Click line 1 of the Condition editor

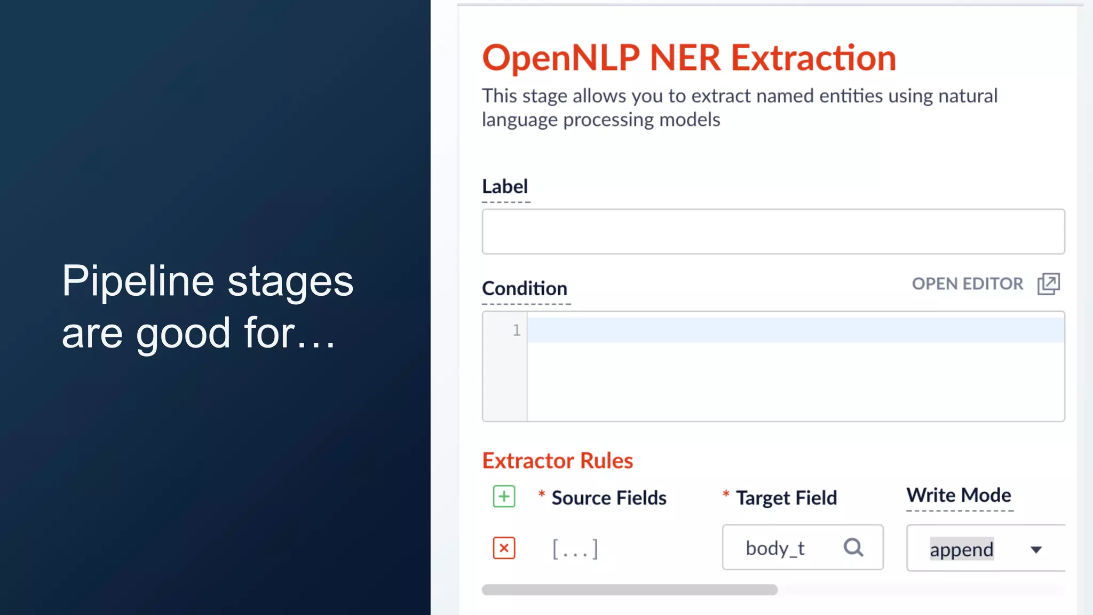[796, 330]
